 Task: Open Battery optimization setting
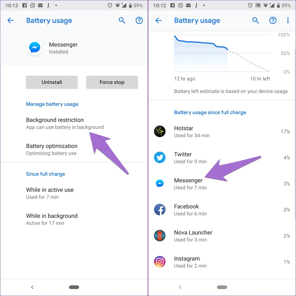coord(74,150)
